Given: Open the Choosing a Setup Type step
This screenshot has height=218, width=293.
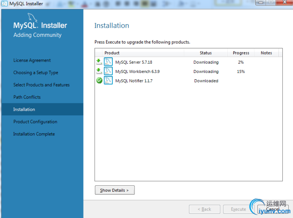Looking at the screenshot, I should (x=36, y=73).
